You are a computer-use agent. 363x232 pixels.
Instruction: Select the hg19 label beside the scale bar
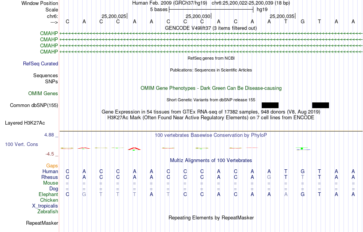click(x=262, y=10)
